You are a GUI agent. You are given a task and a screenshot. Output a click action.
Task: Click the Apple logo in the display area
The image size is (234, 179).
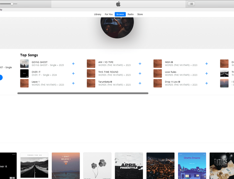(118, 4)
